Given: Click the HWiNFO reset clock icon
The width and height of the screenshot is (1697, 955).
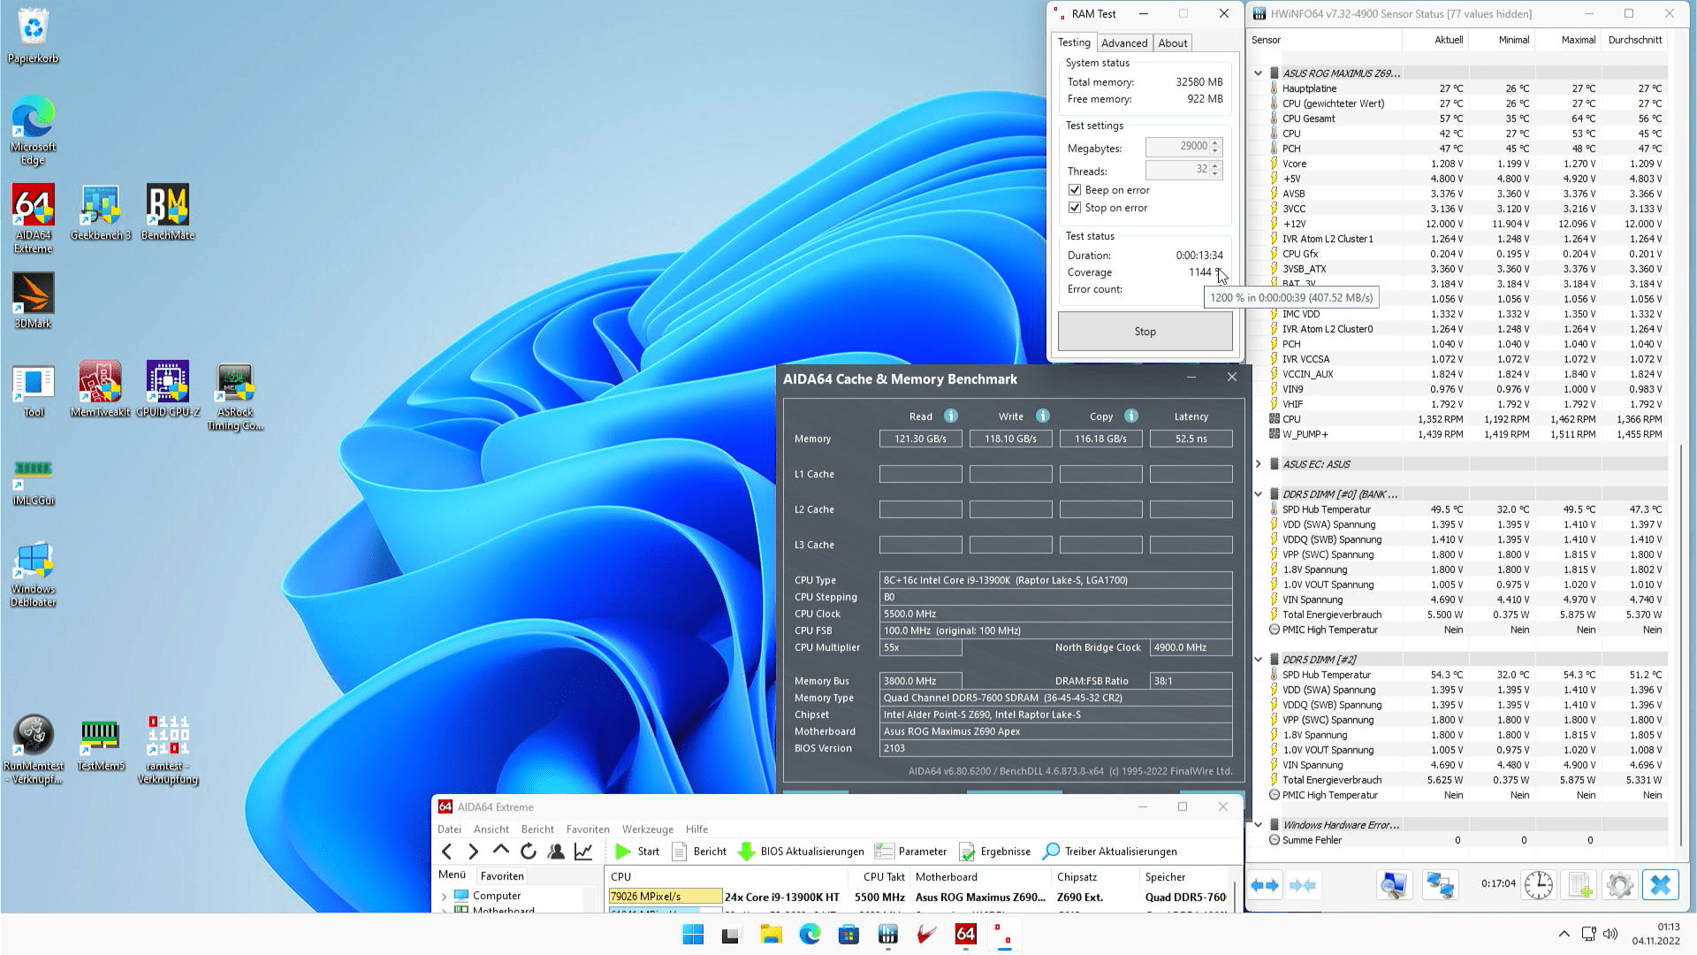Looking at the screenshot, I should tap(1538, 885).
